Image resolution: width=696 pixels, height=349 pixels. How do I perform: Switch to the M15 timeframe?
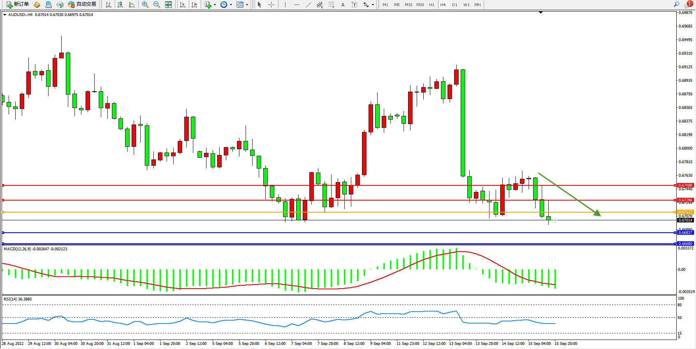click(408, 5)
